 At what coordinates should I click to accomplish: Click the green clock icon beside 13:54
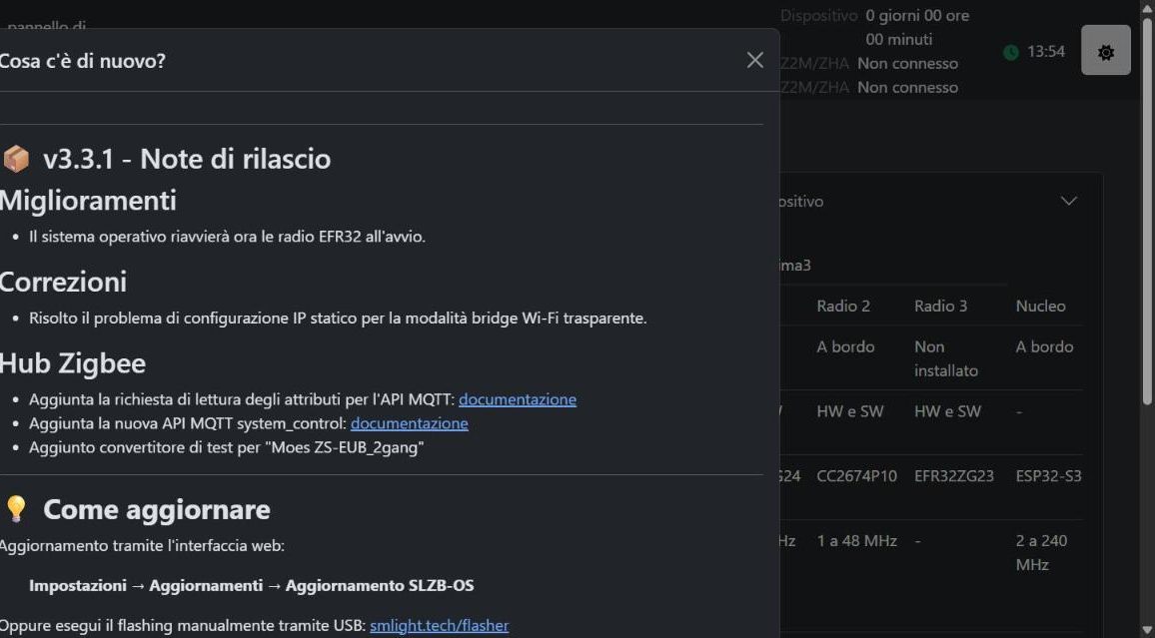[x=1011, y=52]
